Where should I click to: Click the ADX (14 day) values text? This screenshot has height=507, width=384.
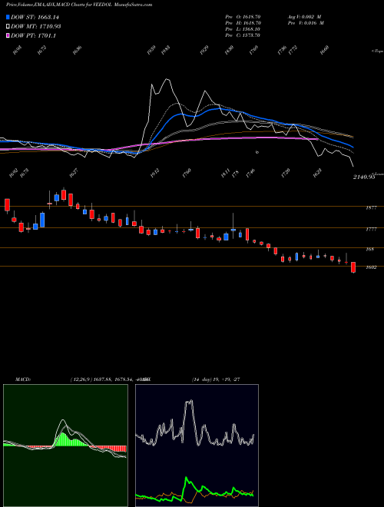point(216,379)
